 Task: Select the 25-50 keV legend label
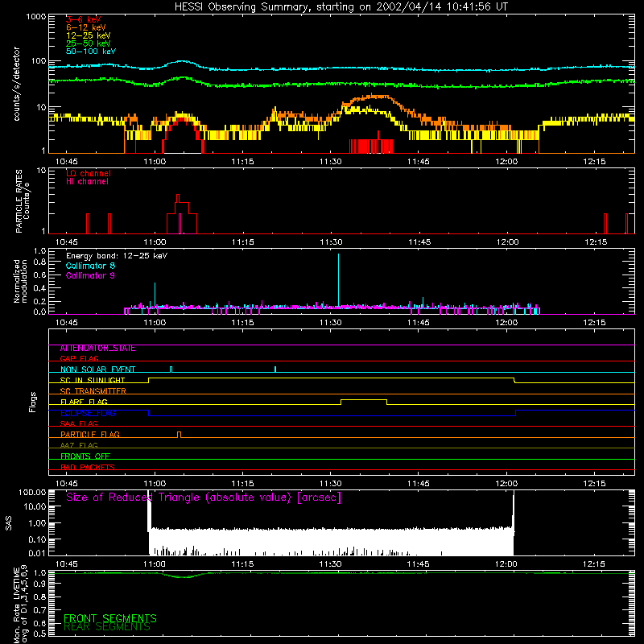[89, 43]
